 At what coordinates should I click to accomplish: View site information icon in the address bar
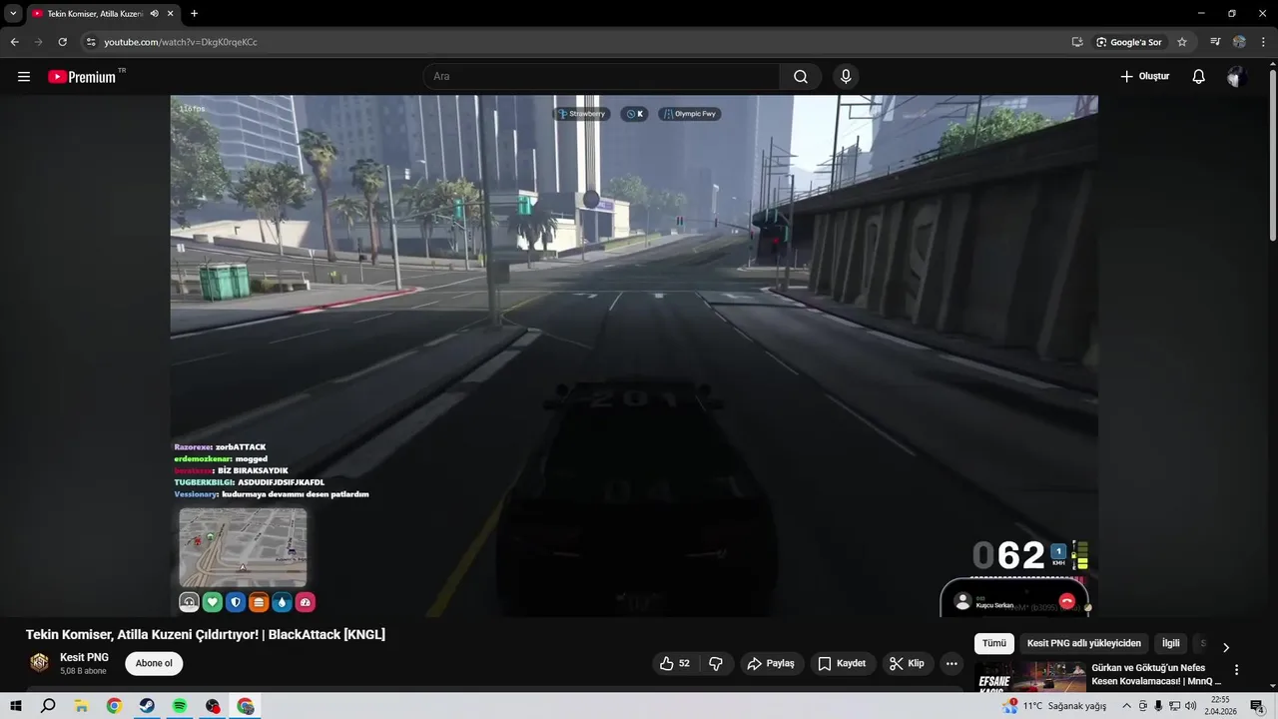[x=91, y=42]
